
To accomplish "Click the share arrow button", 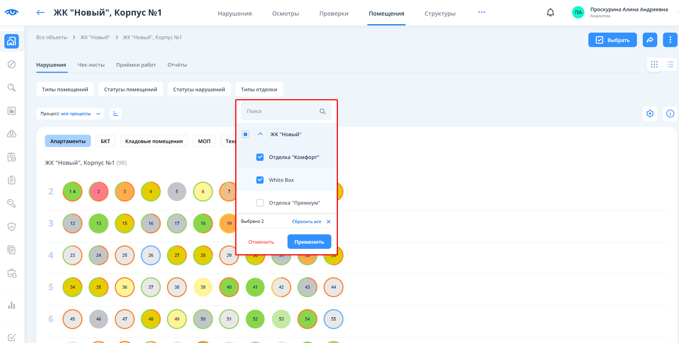I will [x=650, y=40].
